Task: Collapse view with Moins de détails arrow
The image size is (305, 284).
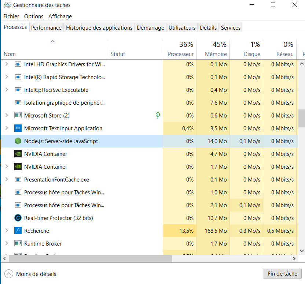Action: 9,274
